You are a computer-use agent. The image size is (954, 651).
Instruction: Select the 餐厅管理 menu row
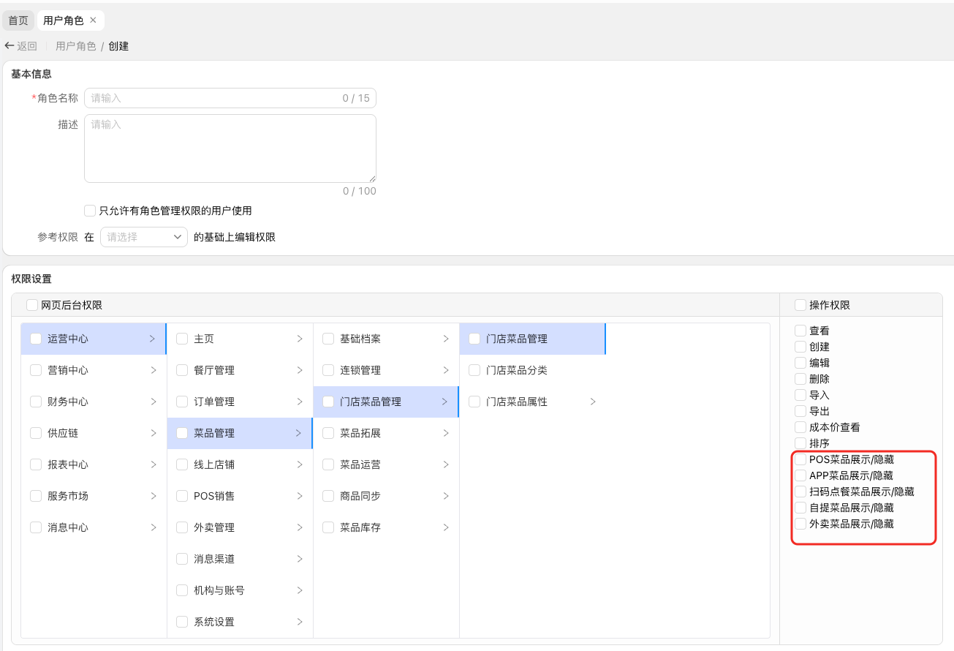pos(240,370)
